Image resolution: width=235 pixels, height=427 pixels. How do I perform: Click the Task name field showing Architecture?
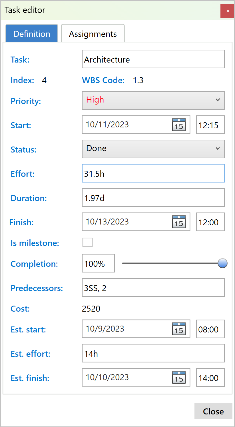153,59
